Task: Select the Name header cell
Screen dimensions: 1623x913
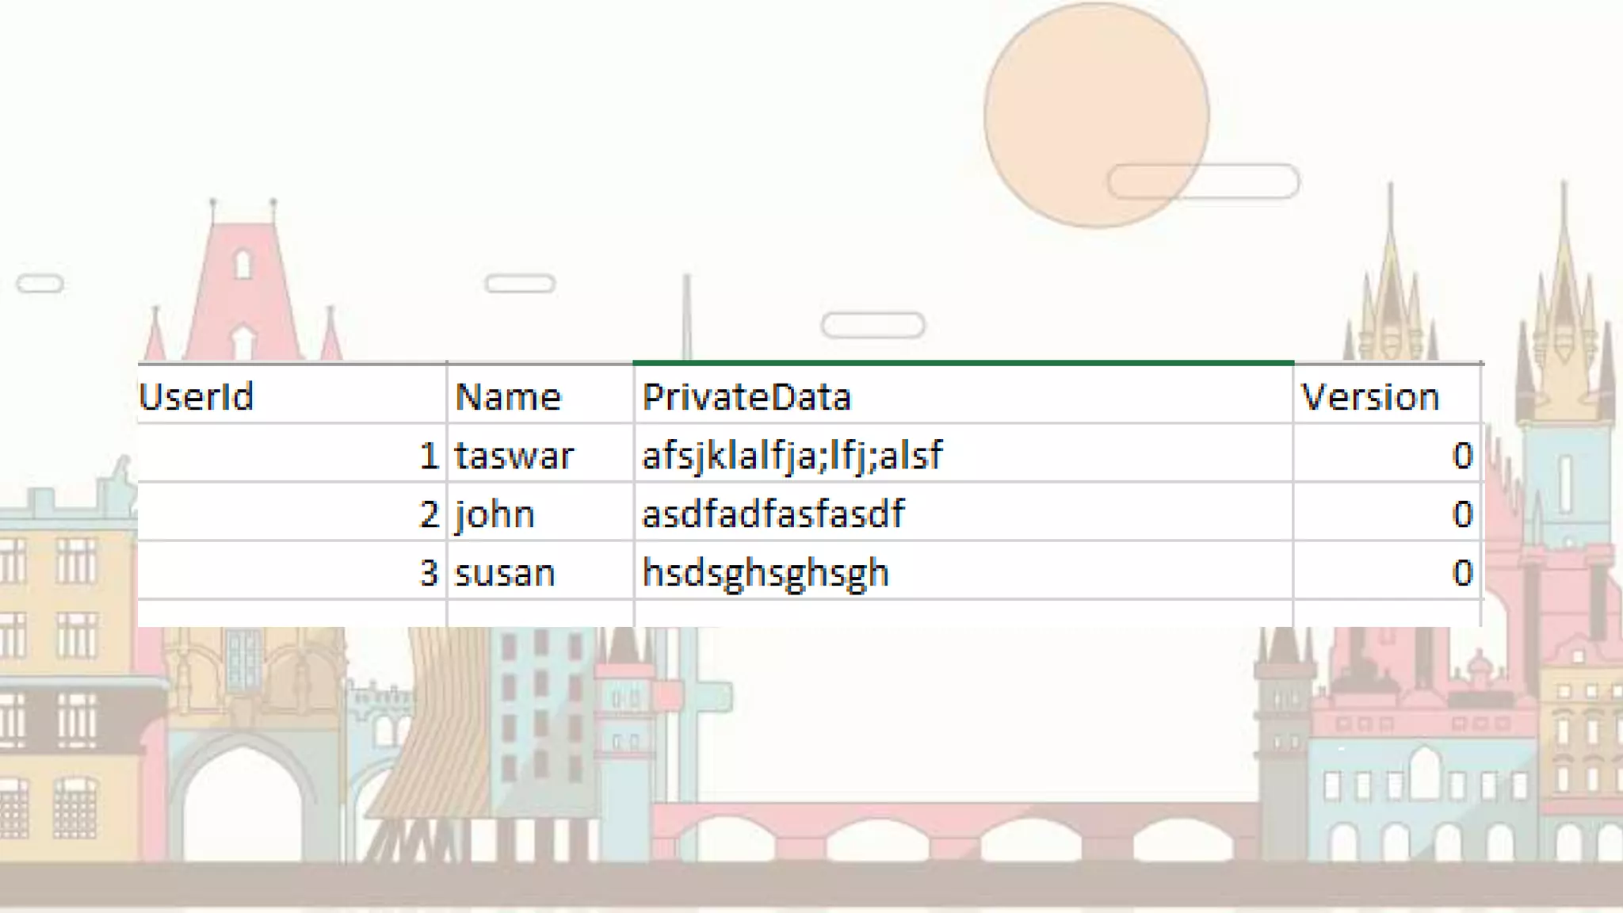Action: tap(540, 395)
